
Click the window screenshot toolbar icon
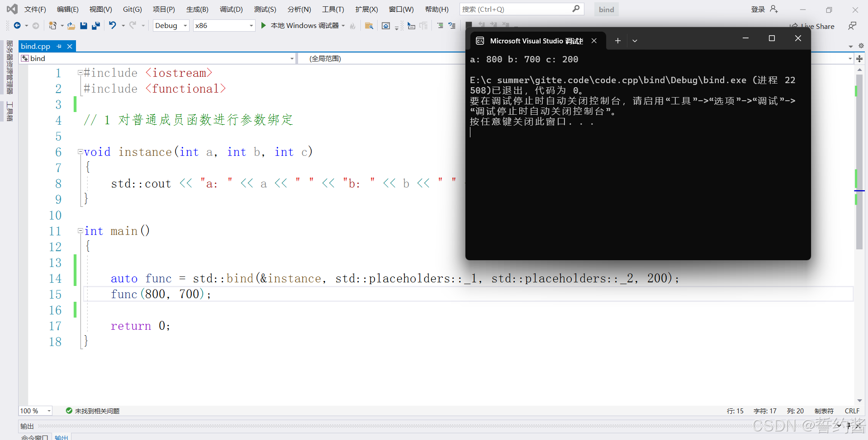click(386, 26)
